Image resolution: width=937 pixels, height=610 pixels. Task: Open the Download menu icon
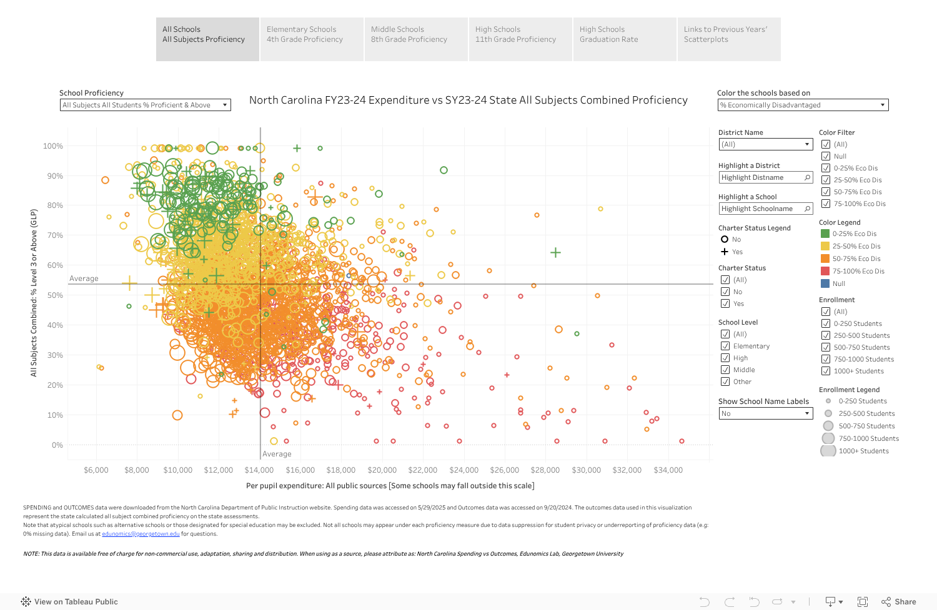click(833, 602)
